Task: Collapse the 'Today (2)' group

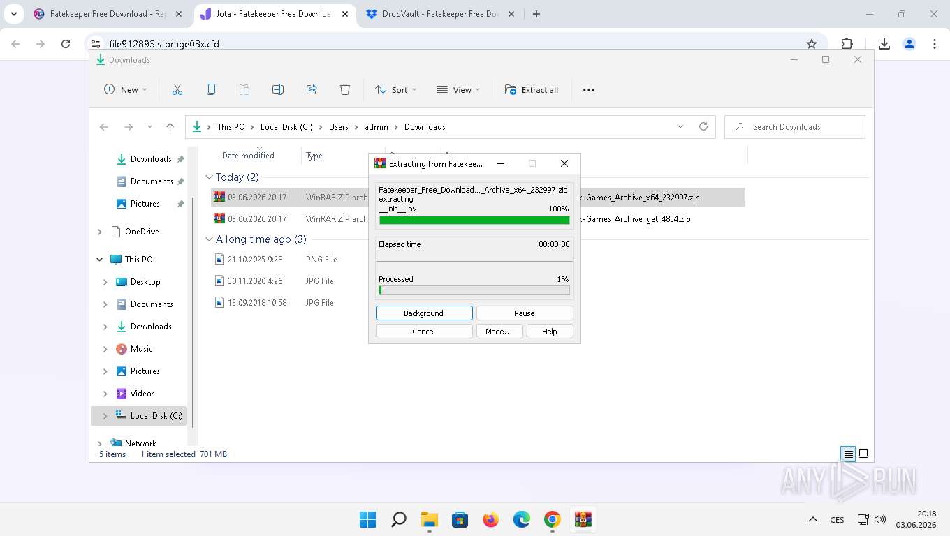Action: (209, 177)
